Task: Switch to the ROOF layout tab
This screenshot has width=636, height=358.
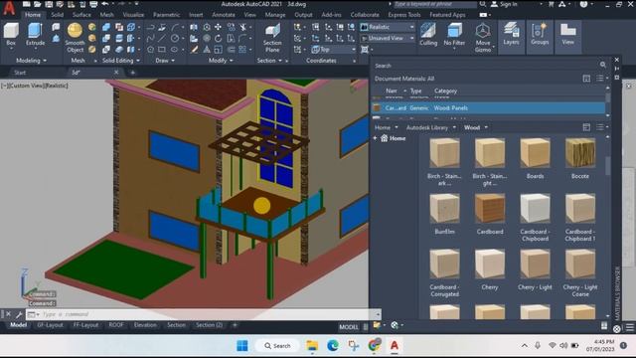Action: [116, 325]
